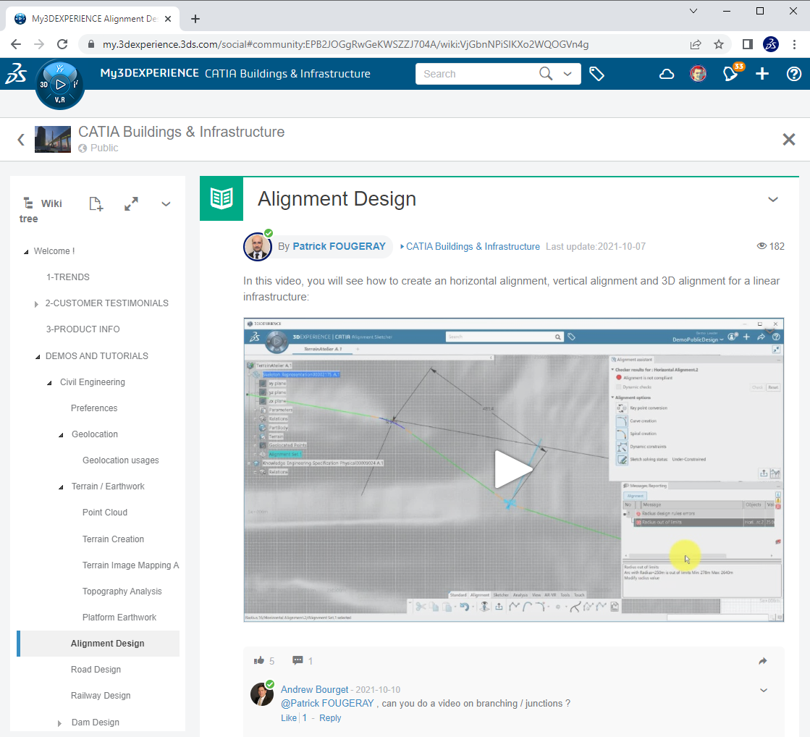Click the plus icon to add new content

tap(762, 73)
